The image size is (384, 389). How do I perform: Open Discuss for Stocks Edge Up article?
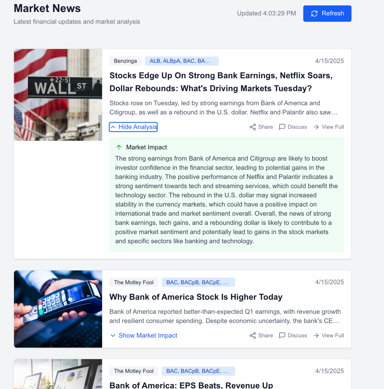(293, 127)
